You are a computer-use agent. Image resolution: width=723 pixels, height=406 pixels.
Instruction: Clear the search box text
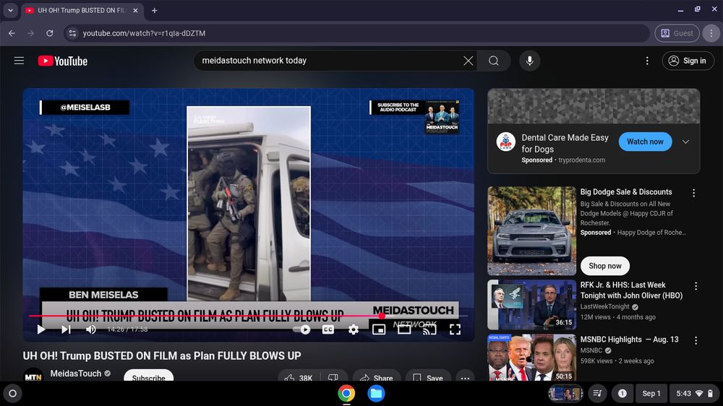click(468, 61)
